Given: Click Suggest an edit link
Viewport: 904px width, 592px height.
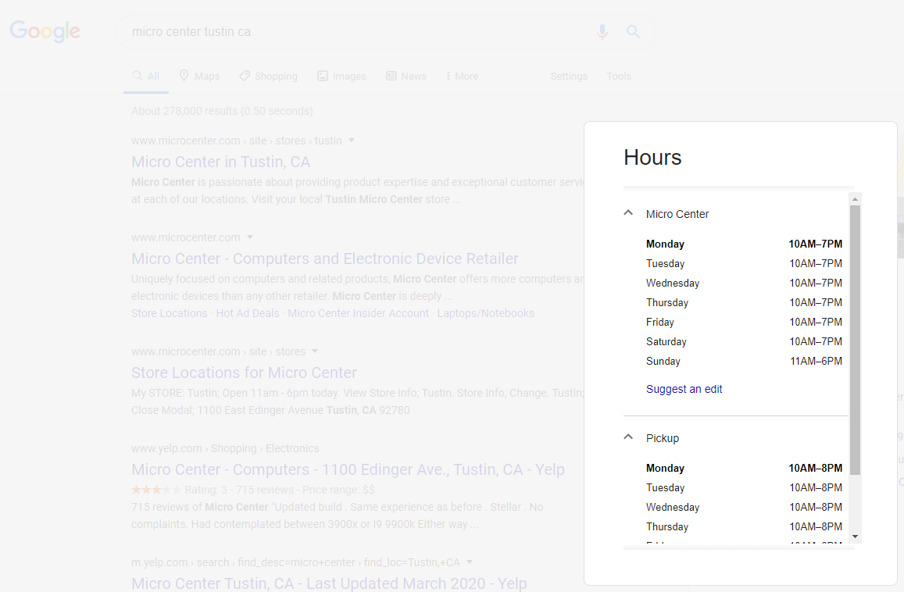Looking at the screenshot, I should pos(684,389).
